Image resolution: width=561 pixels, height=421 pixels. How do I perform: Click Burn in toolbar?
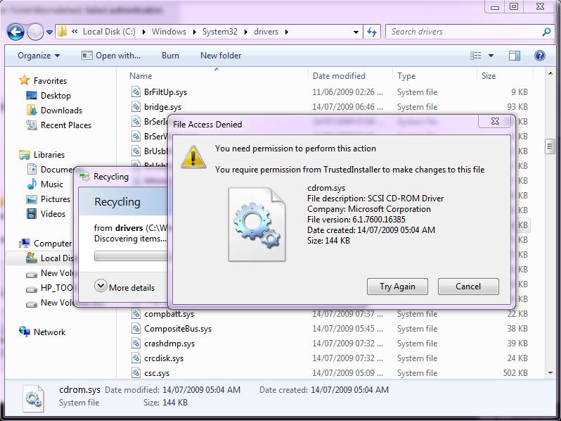click(170, 56)
